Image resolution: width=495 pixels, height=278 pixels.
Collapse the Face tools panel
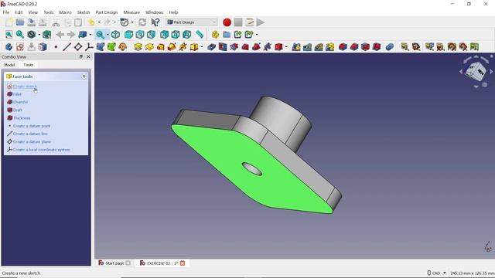[x=84, y=76]
